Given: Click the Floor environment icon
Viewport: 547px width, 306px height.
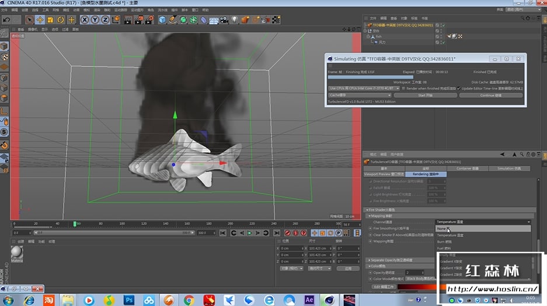Looking at the screenshot, I should click(x=214, y=20).
